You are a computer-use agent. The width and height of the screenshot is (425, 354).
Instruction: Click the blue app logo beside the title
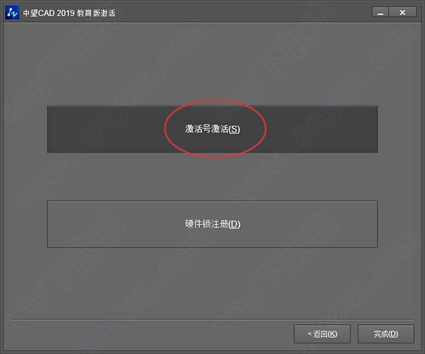point(12,13)
